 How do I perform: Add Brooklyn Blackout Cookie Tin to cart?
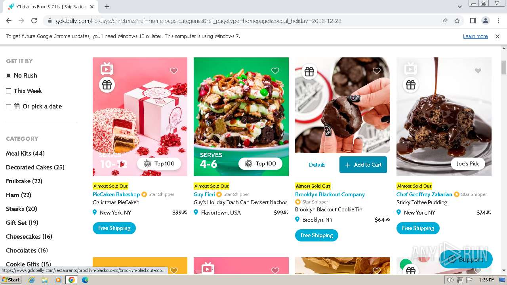click(363, 165)
